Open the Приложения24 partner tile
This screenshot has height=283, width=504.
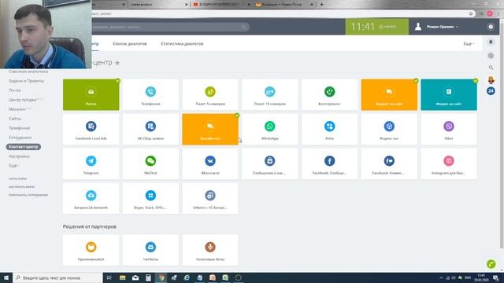91,250
